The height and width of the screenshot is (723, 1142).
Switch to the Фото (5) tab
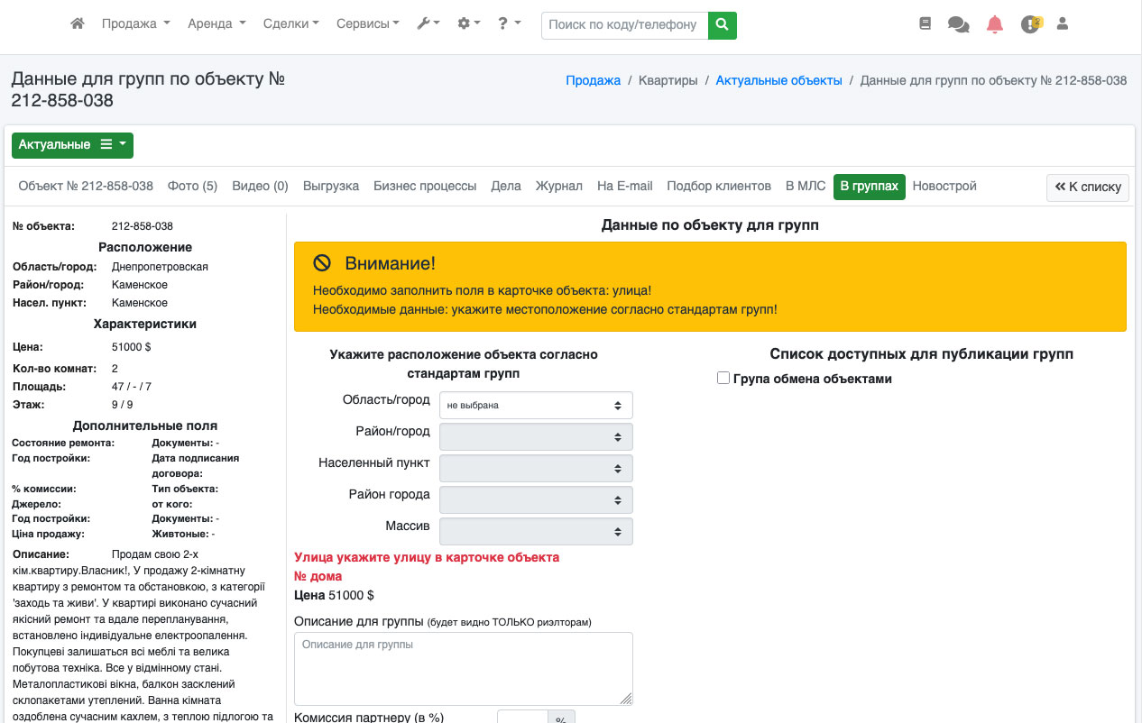pyautogui.click(x=192, y=187)
